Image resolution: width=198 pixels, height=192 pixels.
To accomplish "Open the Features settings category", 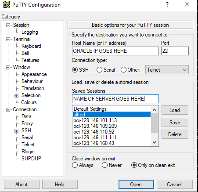I will (x=30, y=60).
